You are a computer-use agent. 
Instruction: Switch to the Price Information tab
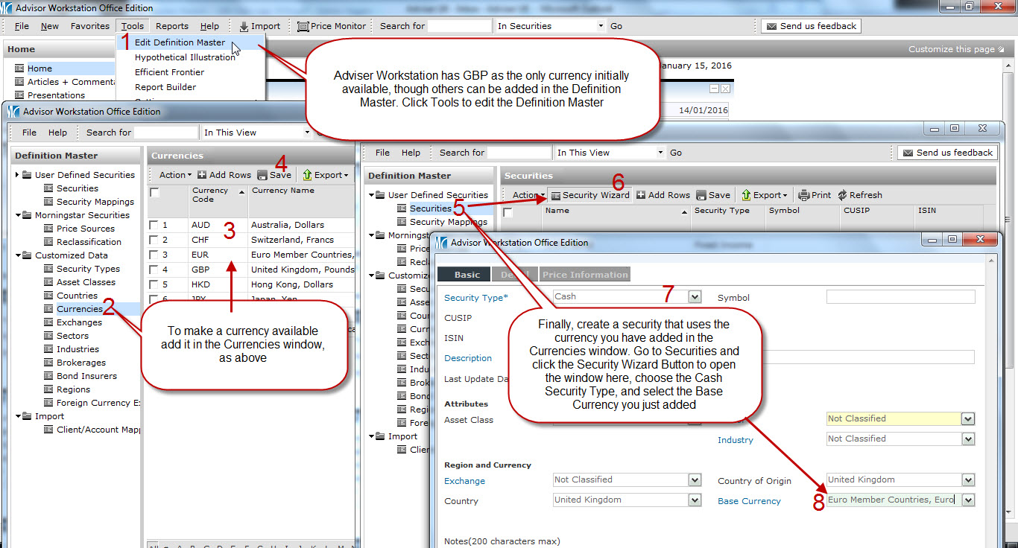[585, 275]
